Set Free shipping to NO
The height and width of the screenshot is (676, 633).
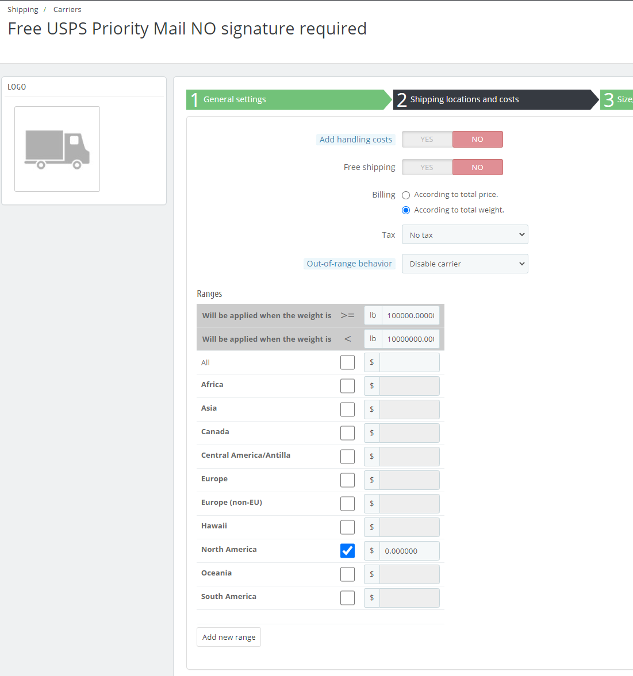[x=478, y=167]
